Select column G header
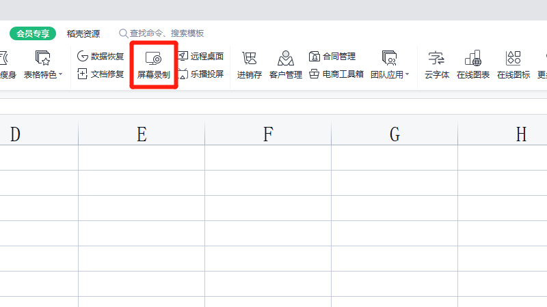Image resolution: width=547 pixels, height=307 pixels. (395, 133)
